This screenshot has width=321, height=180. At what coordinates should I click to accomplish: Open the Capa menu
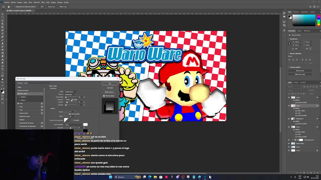pyautogui.click(x=25, y=2)
